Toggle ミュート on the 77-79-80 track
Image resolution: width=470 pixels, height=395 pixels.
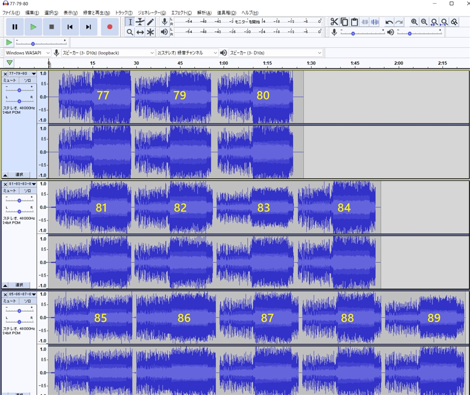click(10, 80)
